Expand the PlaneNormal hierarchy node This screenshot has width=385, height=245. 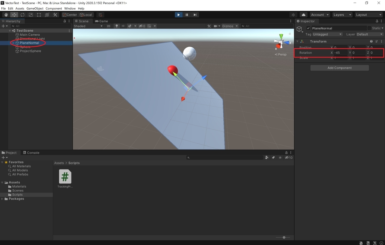[x=13, y=43]
